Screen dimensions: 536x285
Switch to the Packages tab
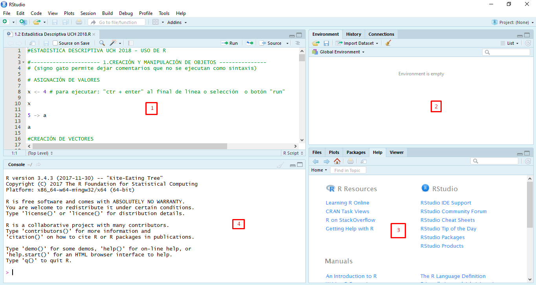(x=356, y=152)
